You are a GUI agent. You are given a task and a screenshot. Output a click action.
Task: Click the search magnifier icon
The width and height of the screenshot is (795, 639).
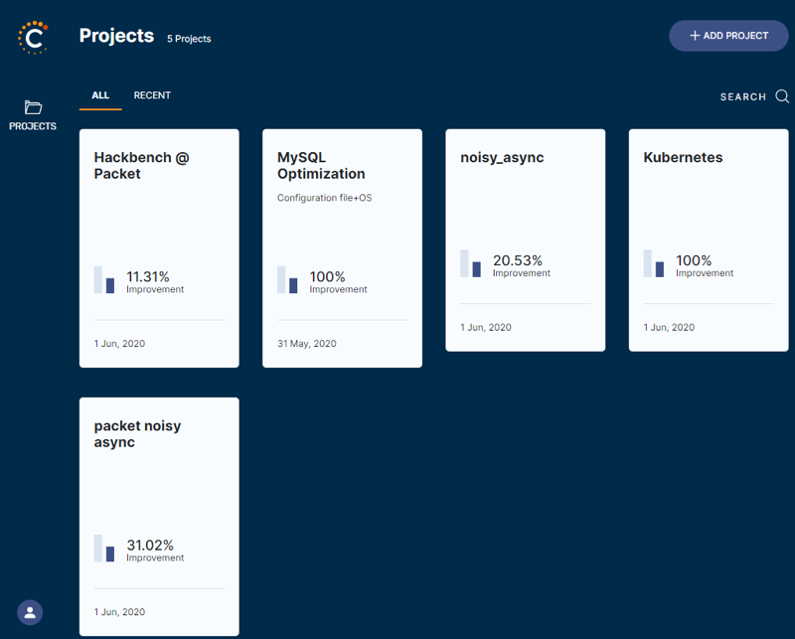(782, 95)
